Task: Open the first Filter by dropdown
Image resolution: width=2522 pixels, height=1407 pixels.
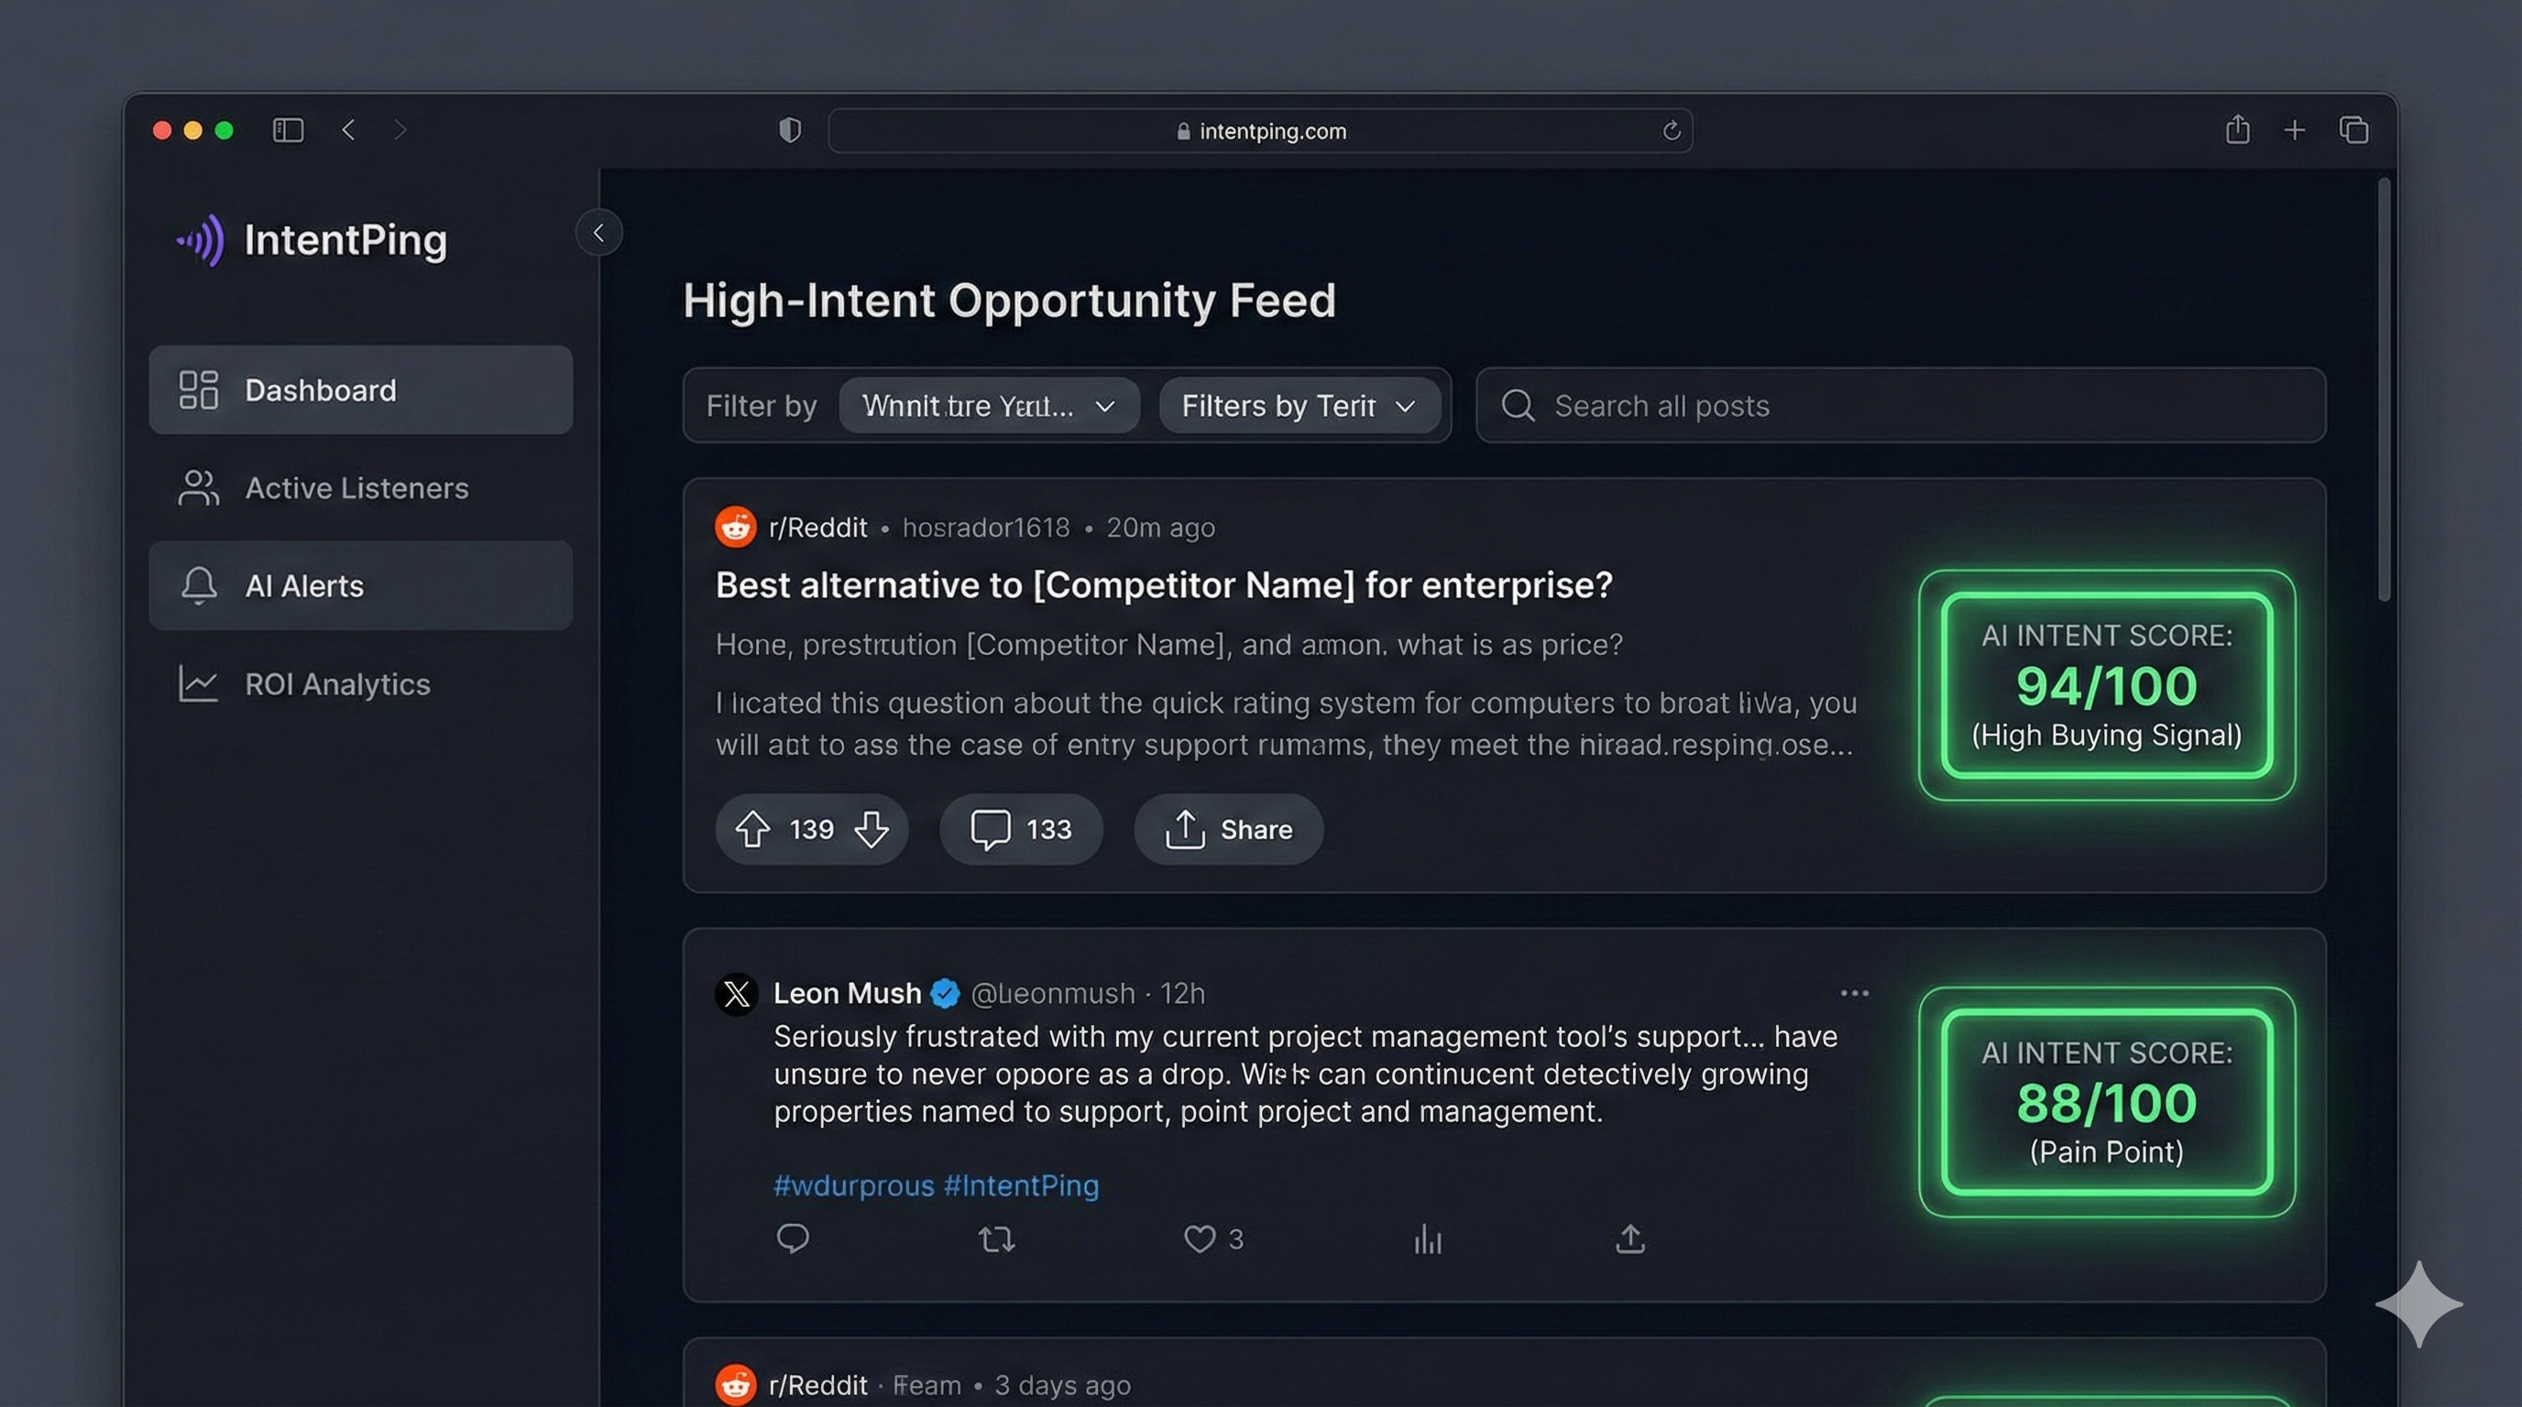Action: click(989, 406)
